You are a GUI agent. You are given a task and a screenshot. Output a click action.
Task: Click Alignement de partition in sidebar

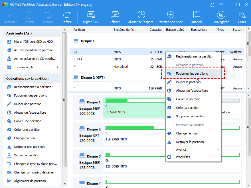[x=30, y=181]
